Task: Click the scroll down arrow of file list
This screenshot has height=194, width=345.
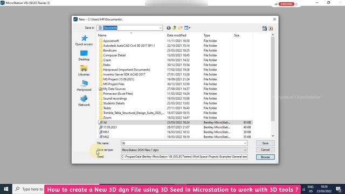Action: click(273, 136)
